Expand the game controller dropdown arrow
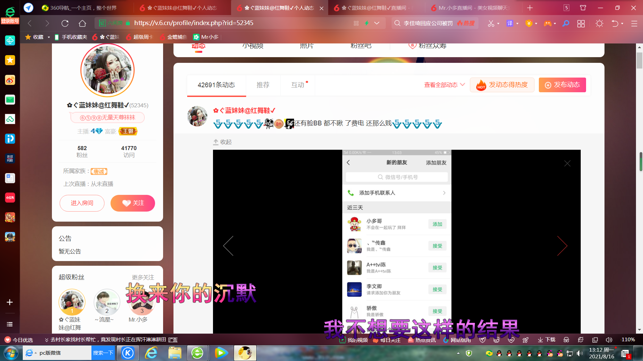The image size is (643, 361). 555,23
